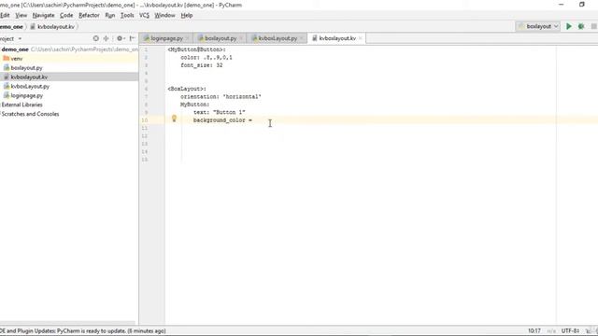Restore down the PyCharm window
This screenshot has height=336, width=598.
(x=581, y=5)
